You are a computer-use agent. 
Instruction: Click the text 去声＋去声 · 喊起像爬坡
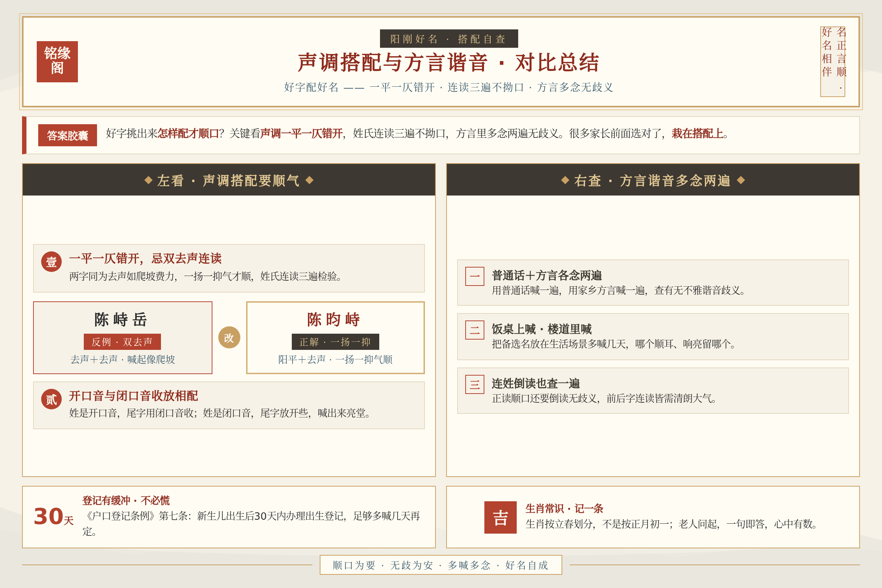pyautogui.click(x=123, y=359)
